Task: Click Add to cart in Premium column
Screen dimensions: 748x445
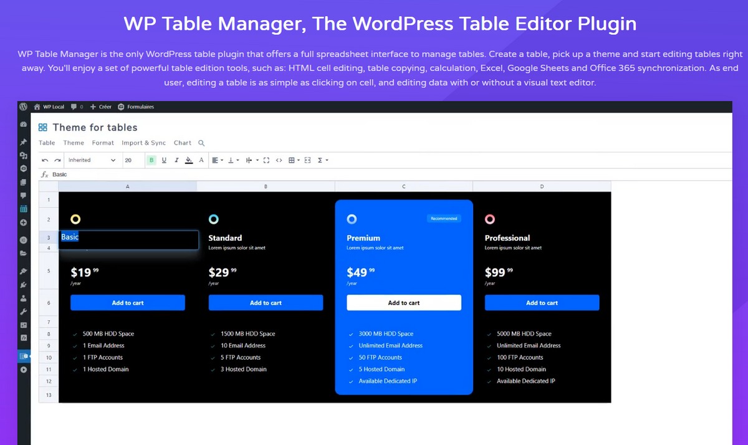Action: pos(404,303)
